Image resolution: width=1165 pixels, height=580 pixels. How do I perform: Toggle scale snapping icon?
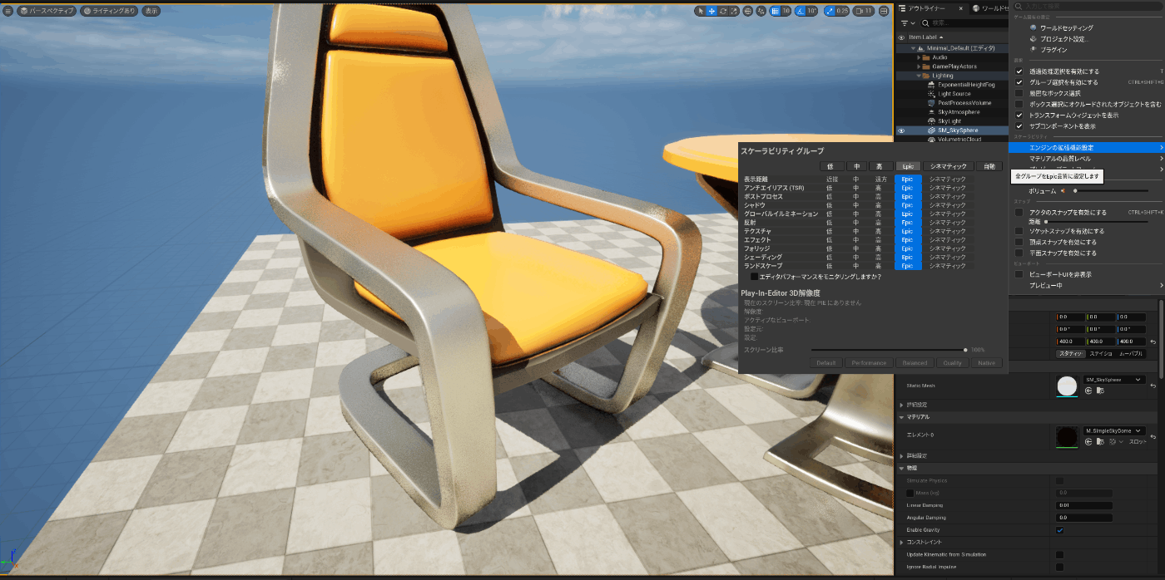(x=830, y=11)
